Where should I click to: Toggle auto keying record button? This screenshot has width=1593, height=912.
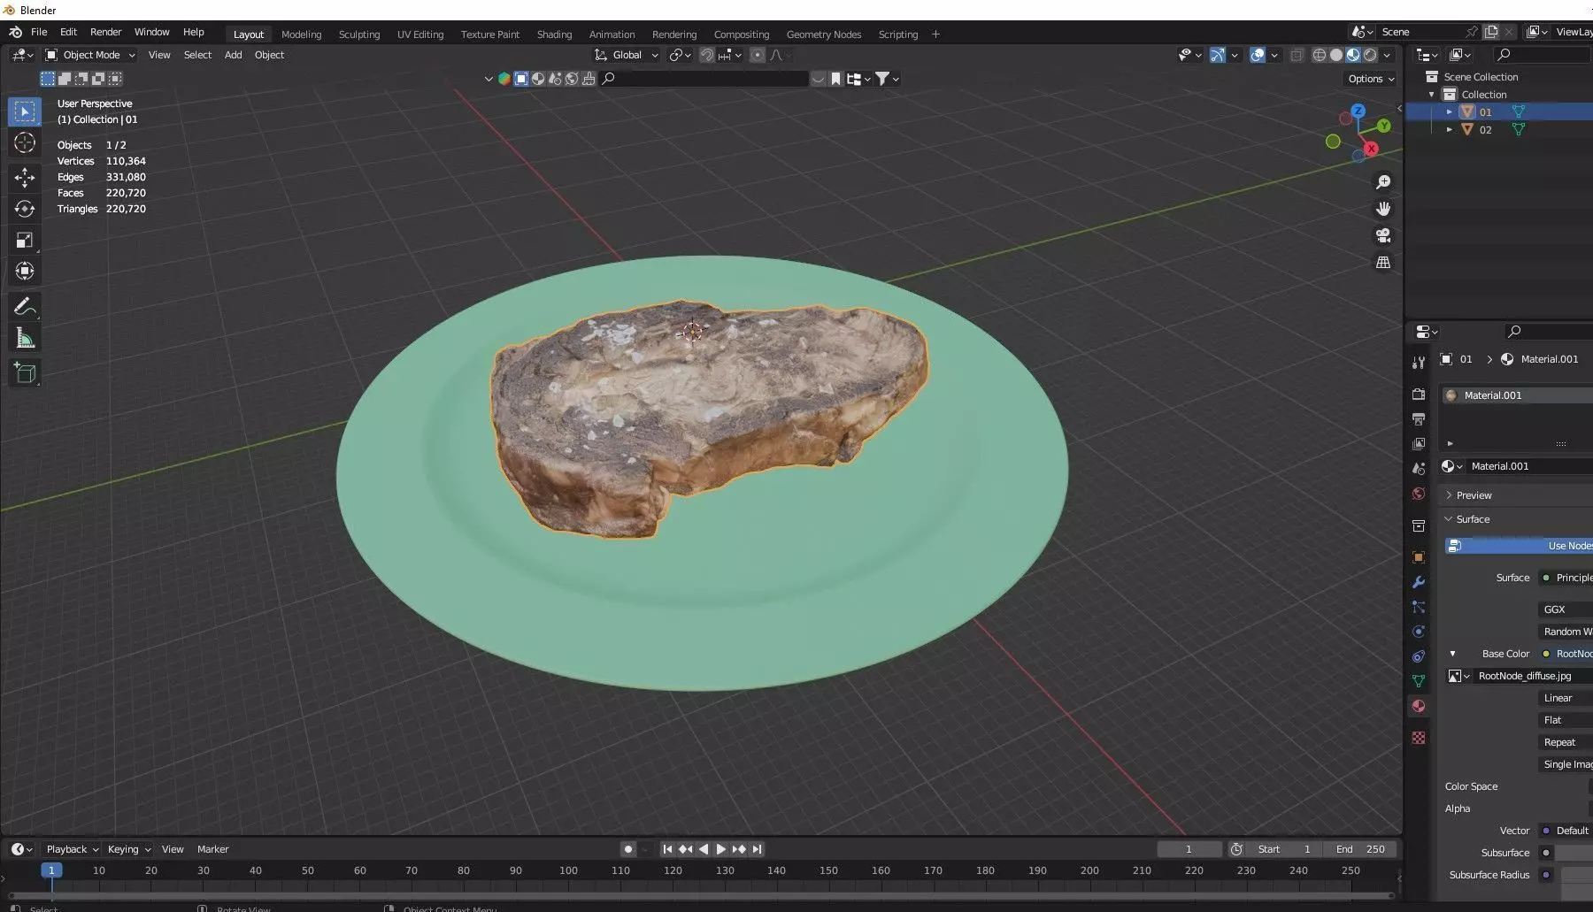click(x=628, y=849)
